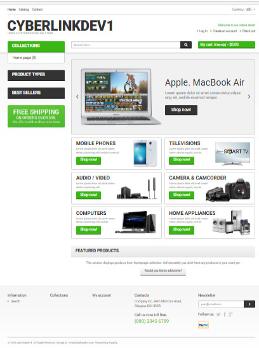The width and height of the screenshot is (259, 348).
Task: Click the Smart TV image
Action: (x=232, y=153)
